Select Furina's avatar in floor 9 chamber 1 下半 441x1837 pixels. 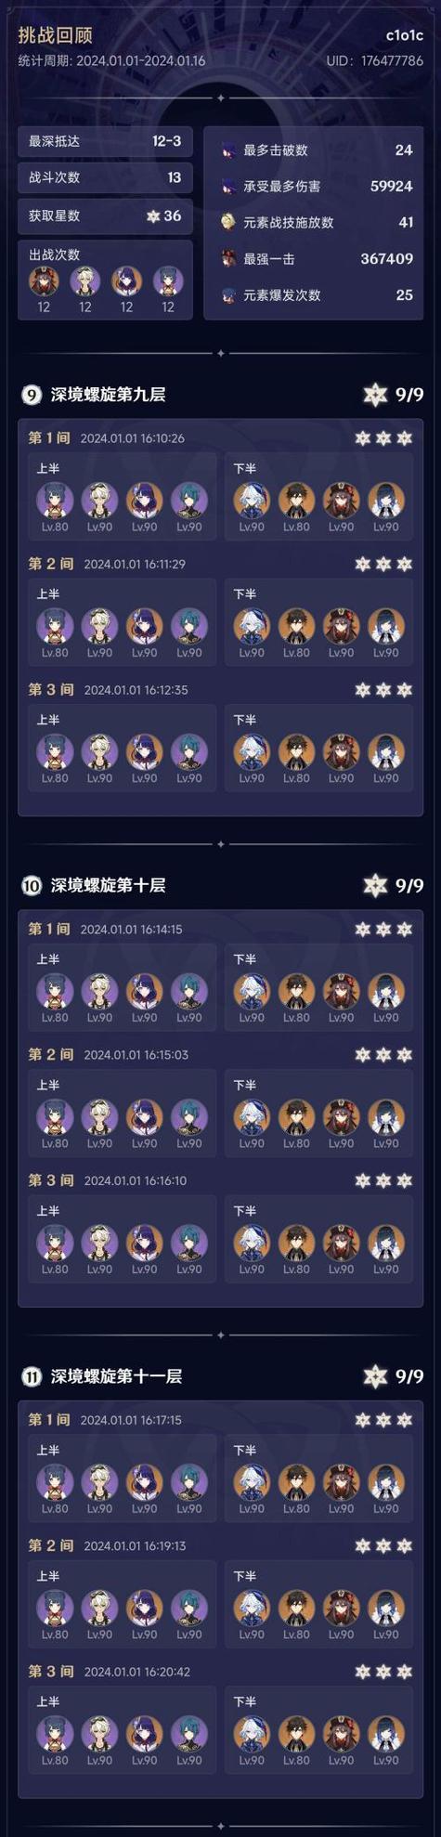(x=252, y=500)
